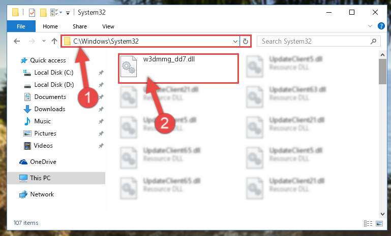This screenshot has height=236, width=391.
Task: Go up one folder level arrow
Action: tap(54, 41)
